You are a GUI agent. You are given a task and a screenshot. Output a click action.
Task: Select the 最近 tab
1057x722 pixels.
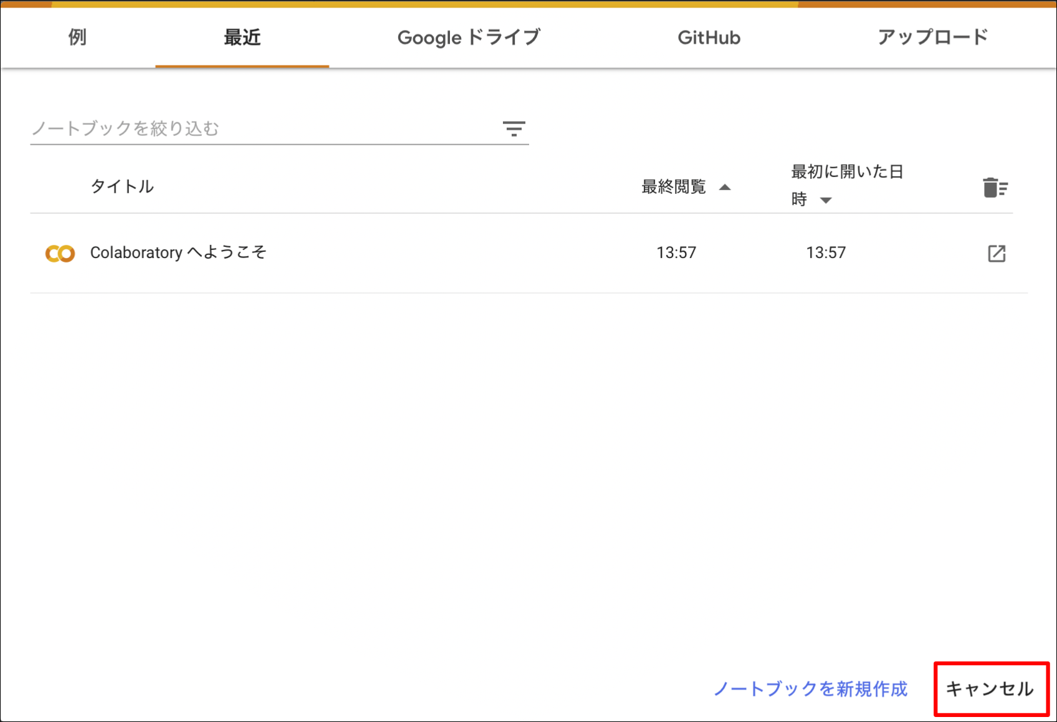[242, 37]
